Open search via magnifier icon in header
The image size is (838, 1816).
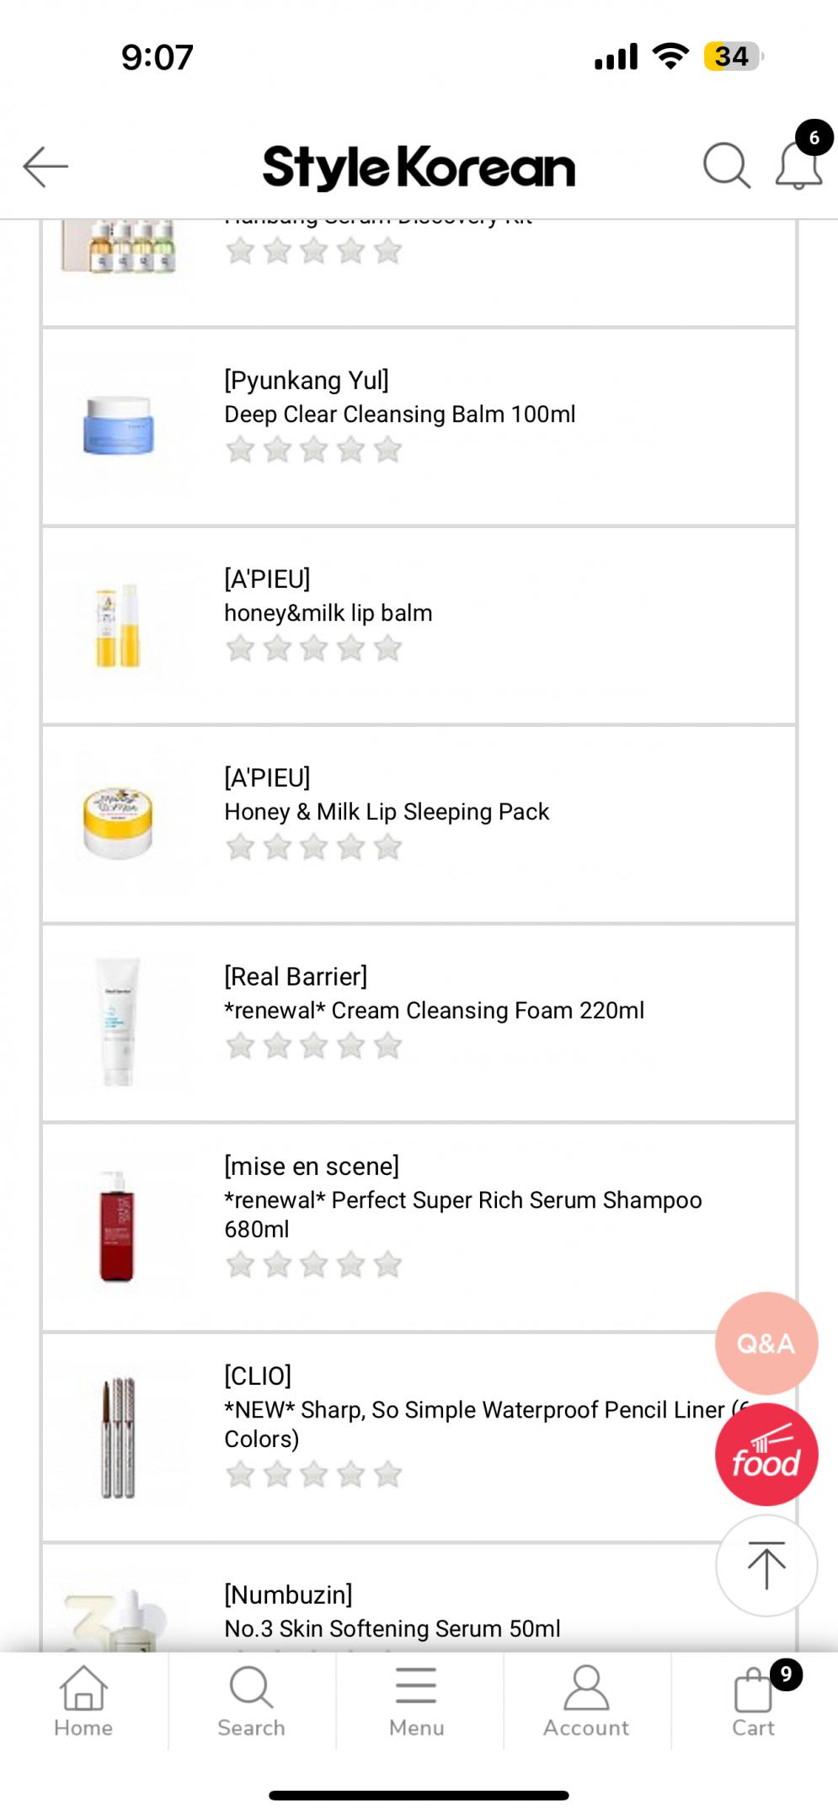(726, 165)
